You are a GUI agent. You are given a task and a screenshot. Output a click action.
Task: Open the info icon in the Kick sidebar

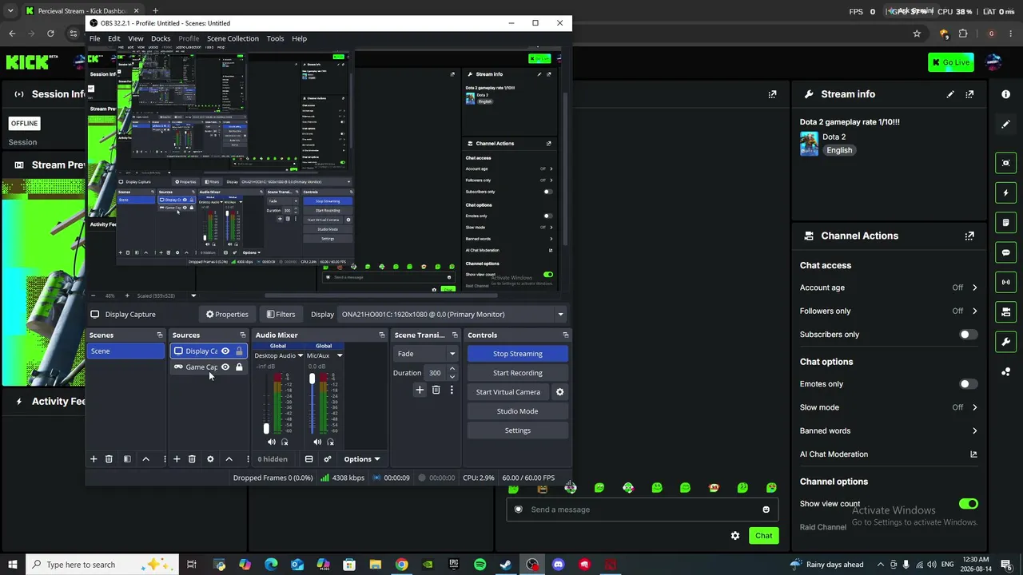1006,94
